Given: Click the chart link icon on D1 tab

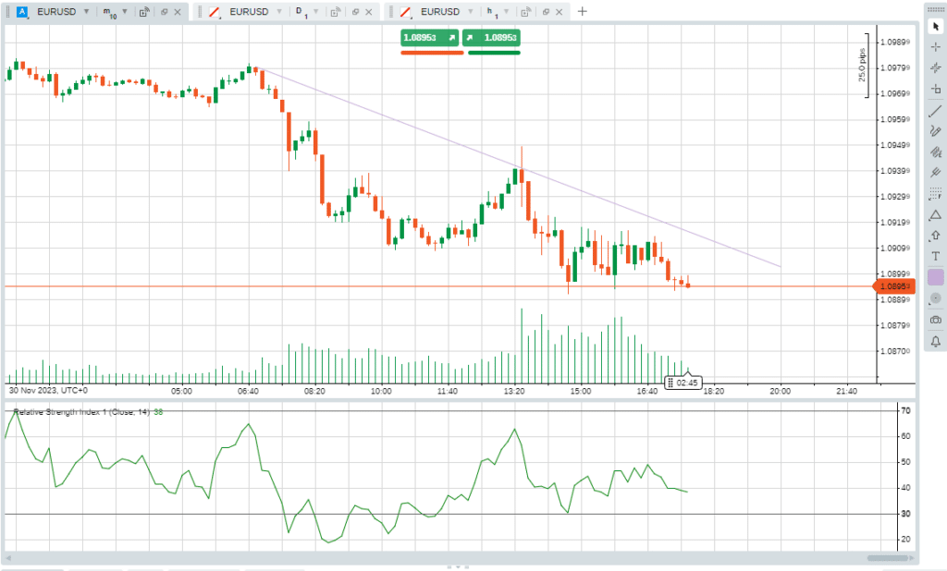Looking at the screenshot, I should 336,11.
